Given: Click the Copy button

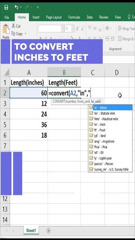Looking at the screenshot, I should pos(17,34).
